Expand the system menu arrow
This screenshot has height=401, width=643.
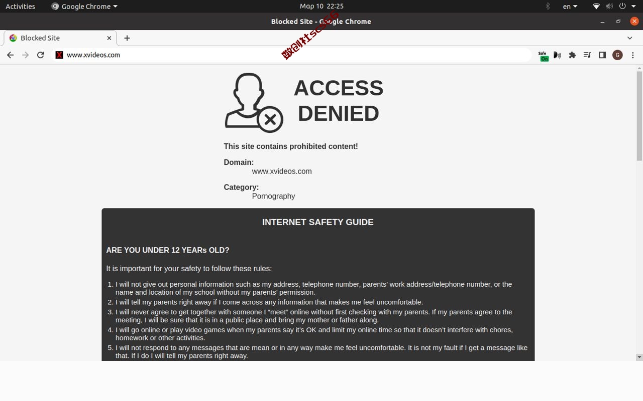pos(634,7)
